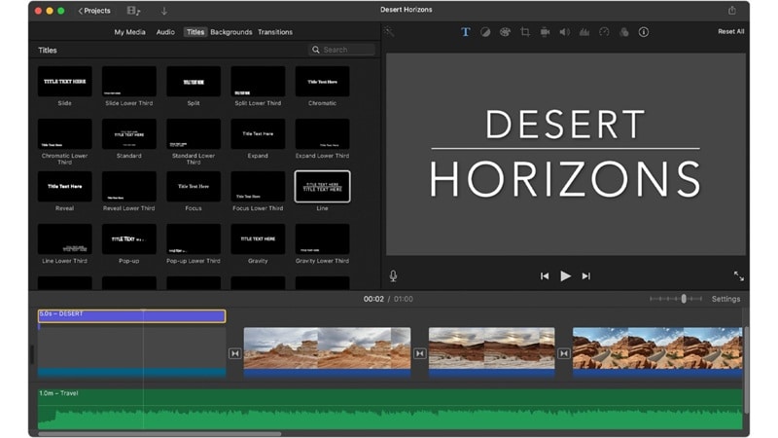Select the Reveal title thumbnail
This screenshot has height=438, width=778.
point(64,187)
